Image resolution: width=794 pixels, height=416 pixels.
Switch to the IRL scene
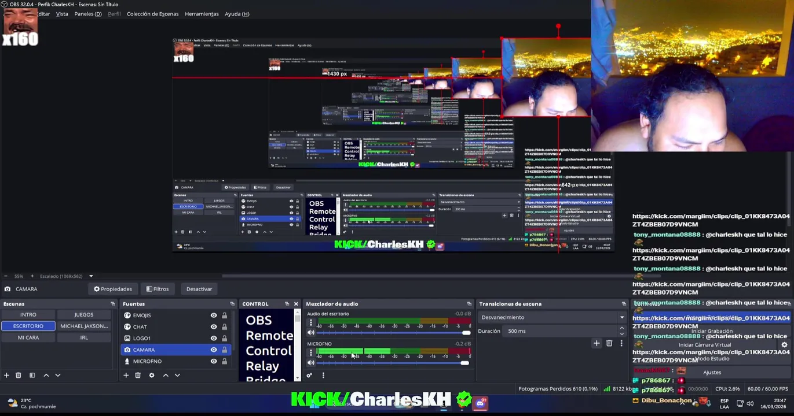click(84, 337)
